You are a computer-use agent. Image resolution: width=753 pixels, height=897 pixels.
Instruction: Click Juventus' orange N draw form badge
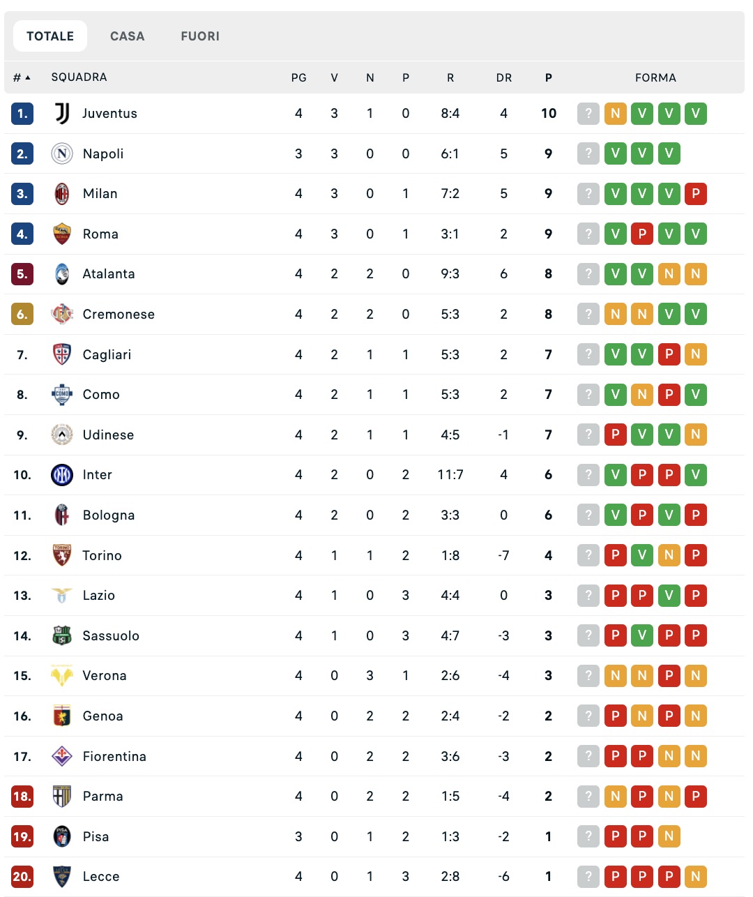pyautogui.click(x=615, y=114)
